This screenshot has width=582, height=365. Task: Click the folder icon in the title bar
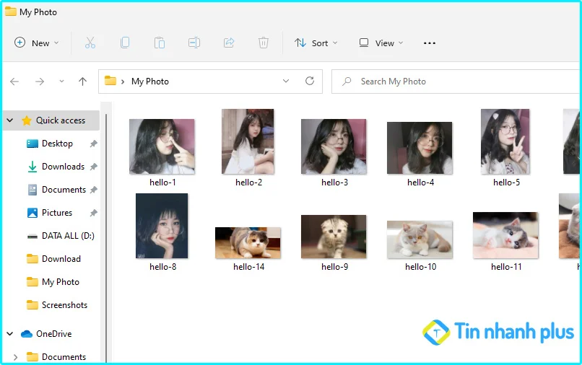coord(10,12)
